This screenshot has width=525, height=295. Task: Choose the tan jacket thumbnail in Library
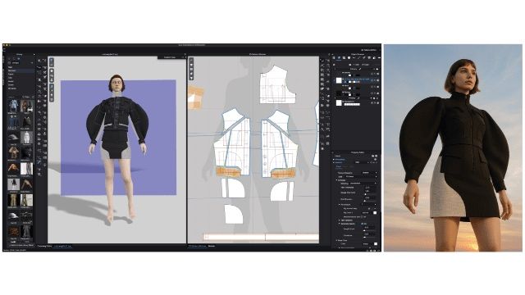tap(13, 152)
